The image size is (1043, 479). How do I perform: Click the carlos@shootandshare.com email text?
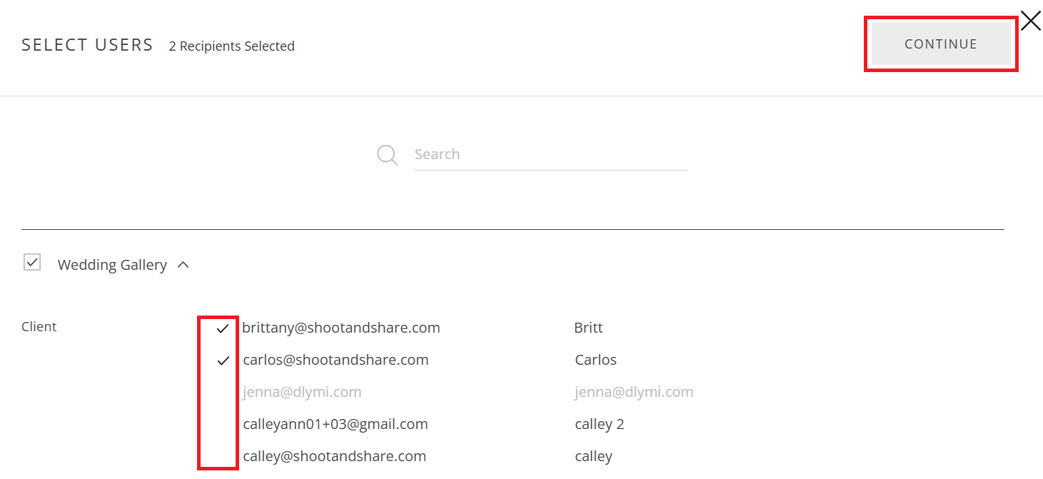pos(336,360)
